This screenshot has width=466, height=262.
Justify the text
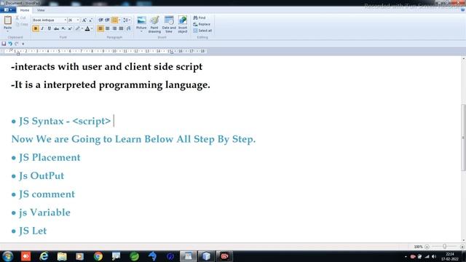pos(122,28)
